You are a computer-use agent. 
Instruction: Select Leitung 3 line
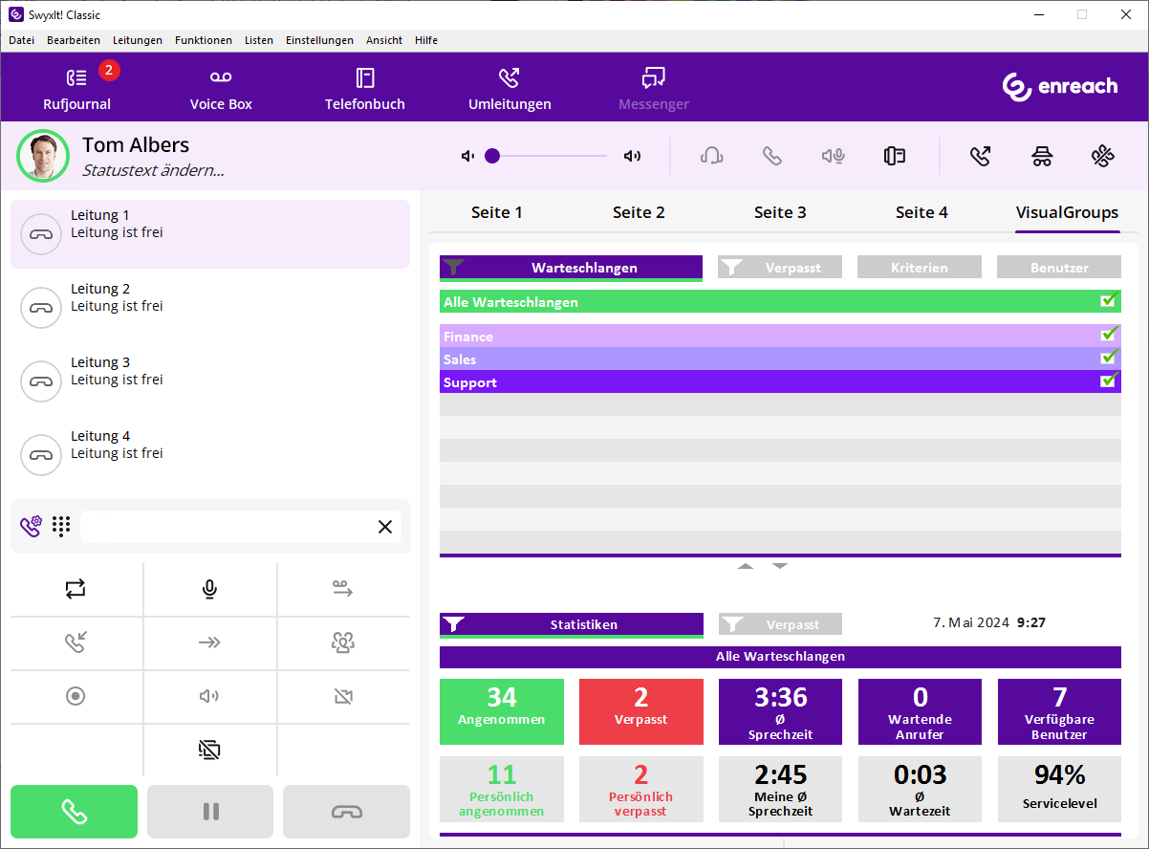(210, 381)
